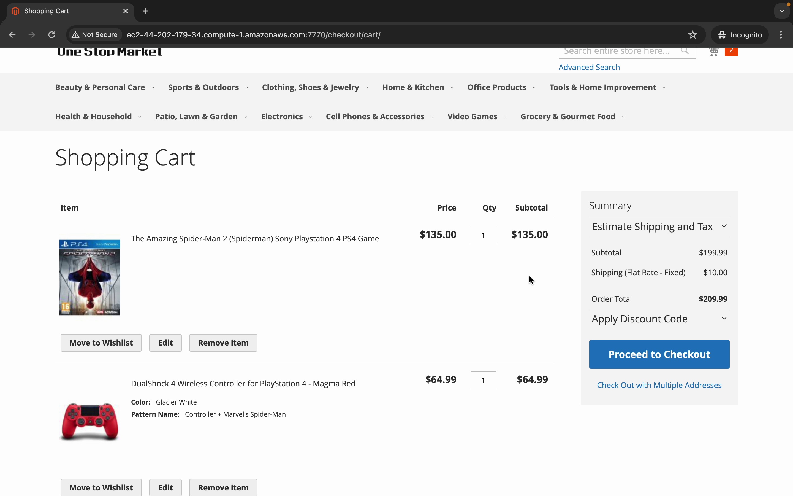Viewport: 793px width, 496px height.
Task: Bookmark page with star icon
Action: click(x=692, y=35)
